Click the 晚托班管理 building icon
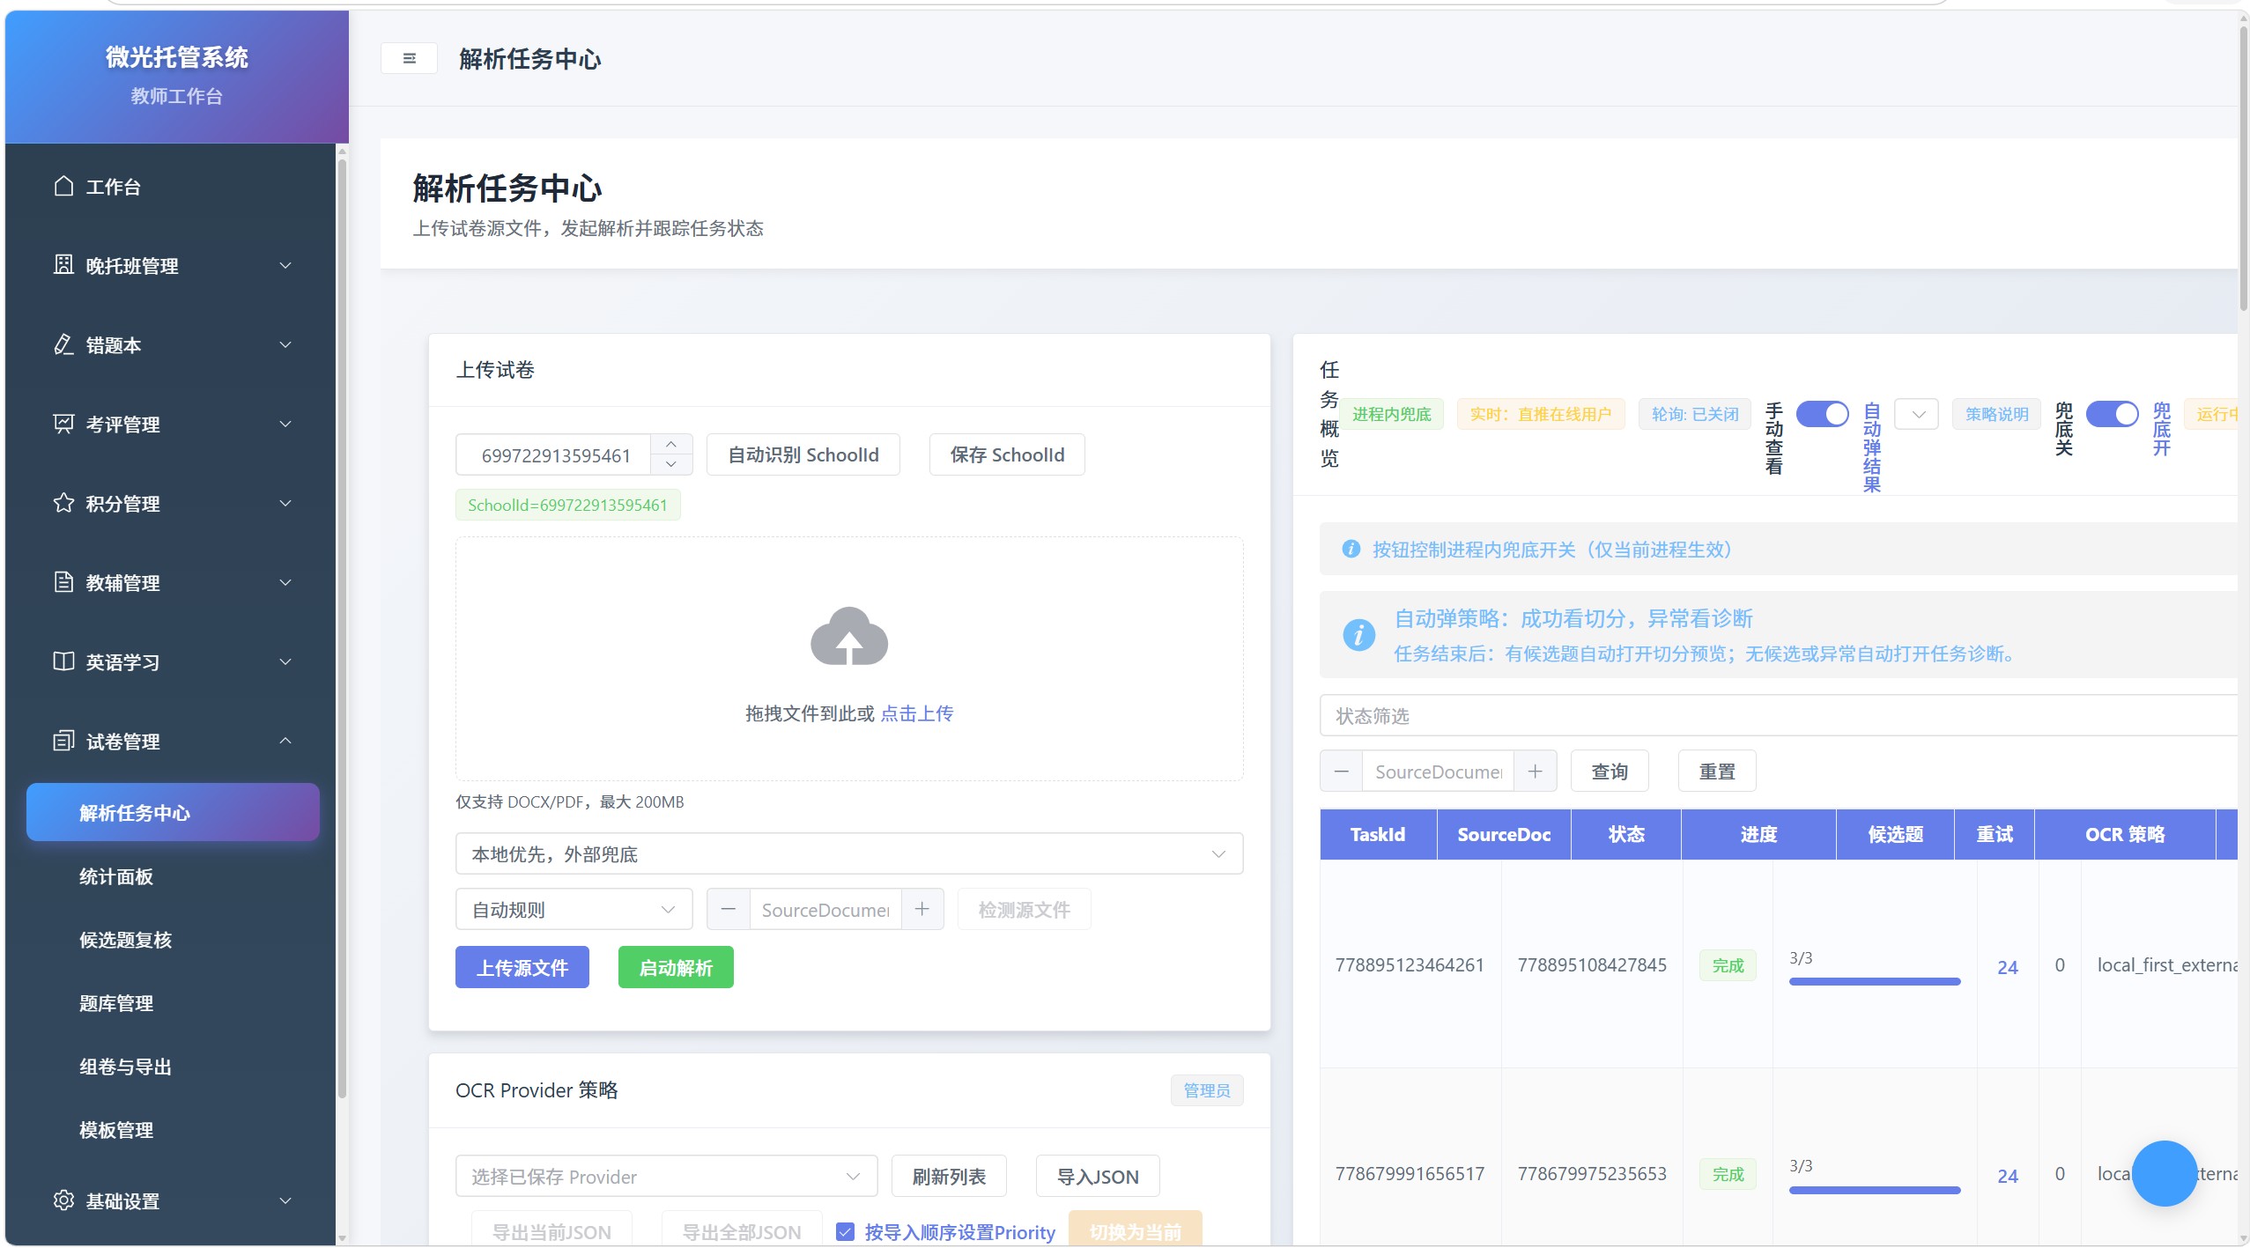This screenshot has height=1248, width=2250. [x=63, y=265]
